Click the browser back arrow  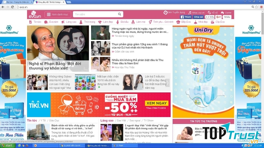(3, 7)
